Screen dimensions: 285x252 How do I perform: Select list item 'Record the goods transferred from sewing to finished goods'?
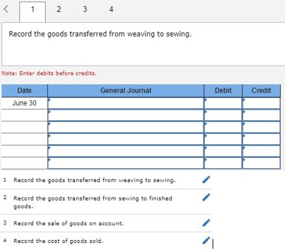93,202
